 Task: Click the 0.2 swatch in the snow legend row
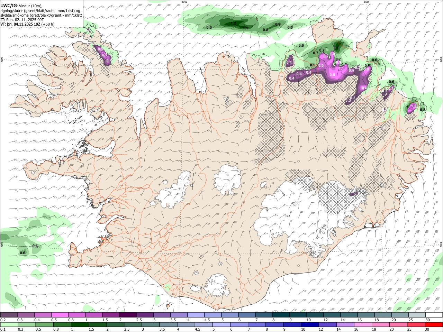pos(9,315)
